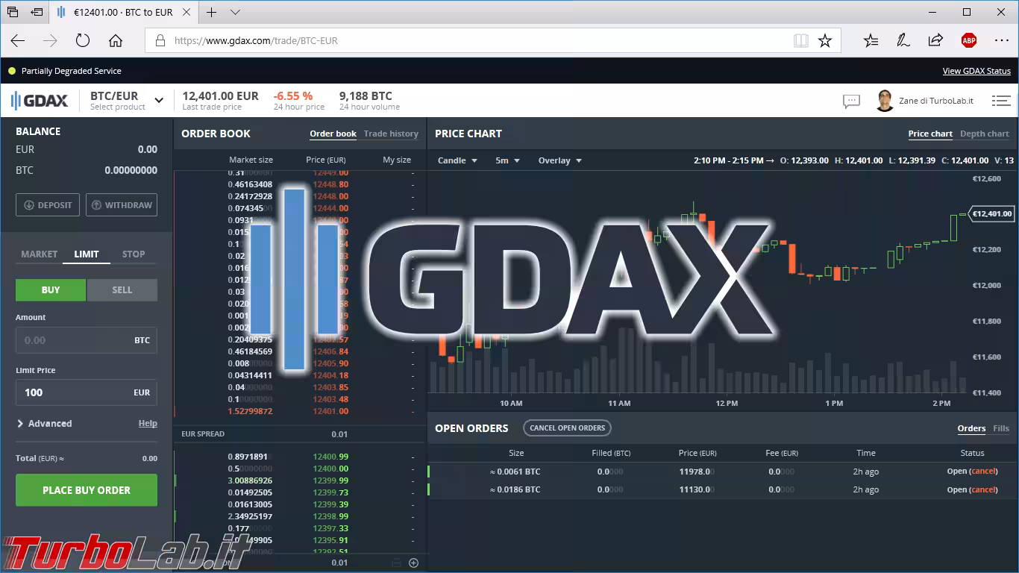The image size is (1019, 573).
Task: Click the plus icon to increase order book aggregation
Action: click(x=413, y=563)
